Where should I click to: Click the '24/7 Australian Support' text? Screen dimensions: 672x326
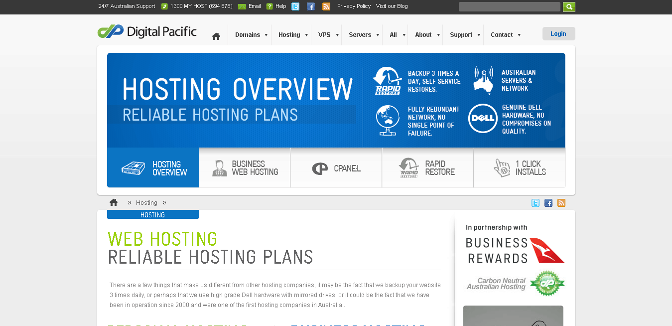(x=127, y=6)
